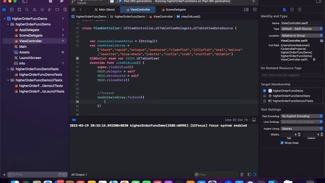
Task: Open the Project navigator folder icon
Action: pyautogui.click(x=4, y=10)
